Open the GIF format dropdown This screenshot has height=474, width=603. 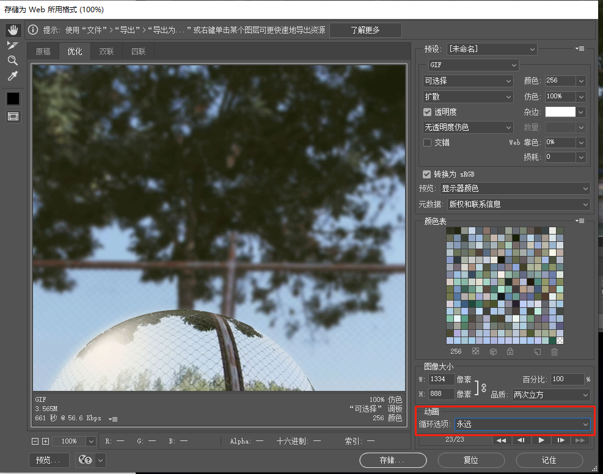(x=473, y=65)
